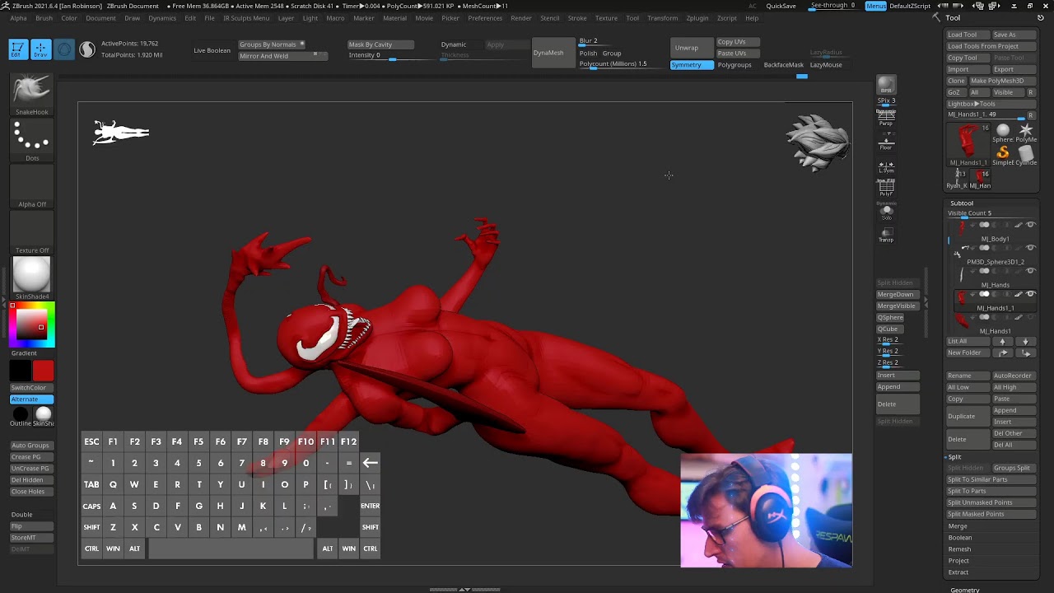
Task: Toggle Symmetry button
Action: 692,65
